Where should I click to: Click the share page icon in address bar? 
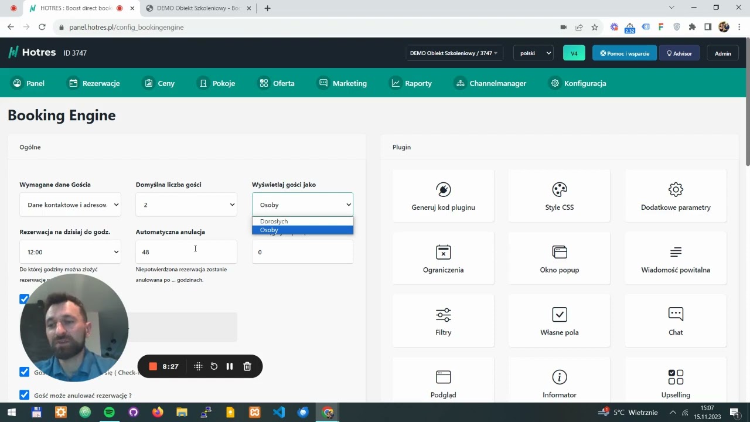tap(579, 27)
